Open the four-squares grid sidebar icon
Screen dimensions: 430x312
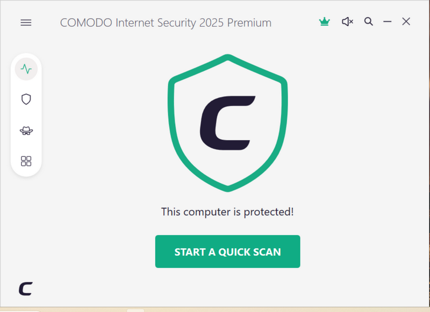(26, 161)
